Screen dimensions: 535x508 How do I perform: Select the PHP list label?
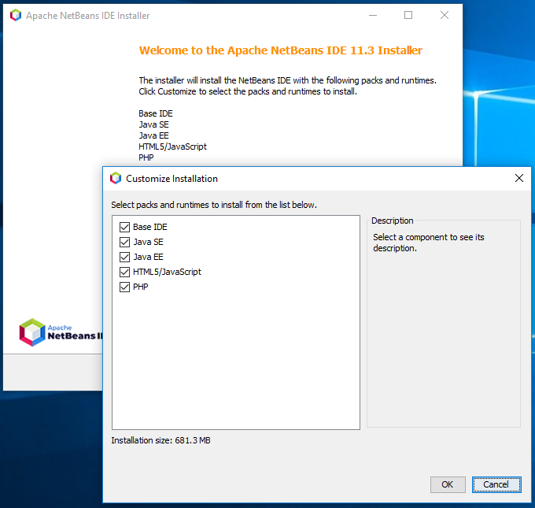click(x=141, y=287)
